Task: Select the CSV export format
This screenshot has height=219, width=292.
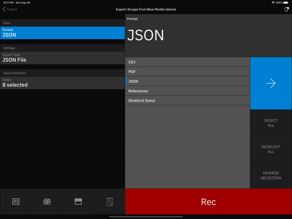Action: tap(187, 62)
